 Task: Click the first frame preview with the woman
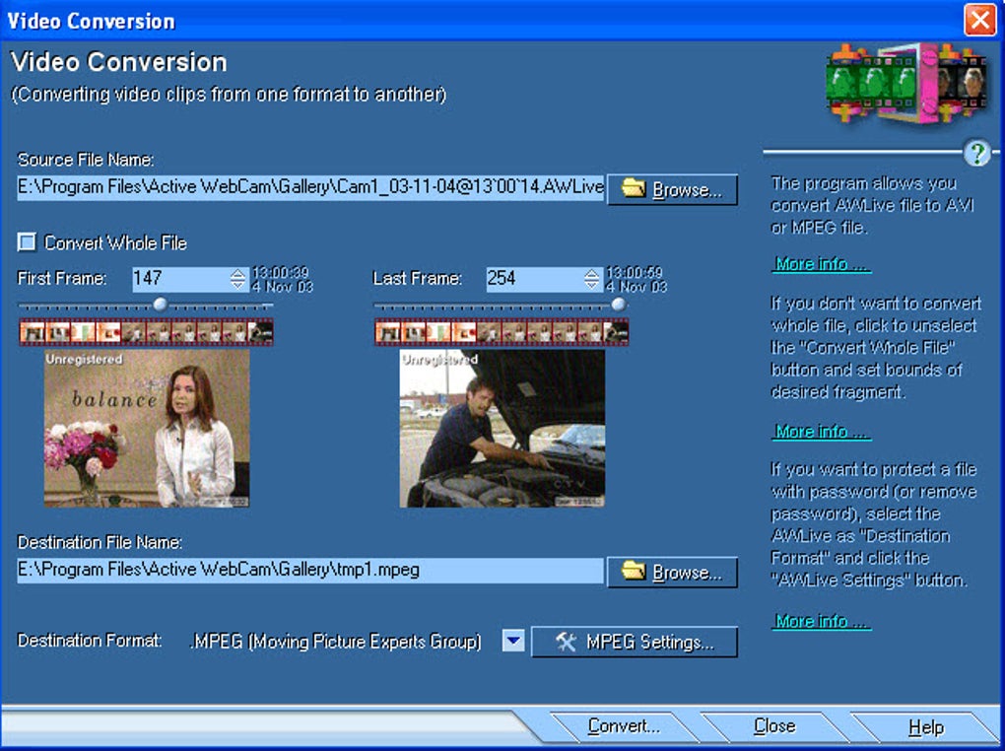[x=147, y=429]
